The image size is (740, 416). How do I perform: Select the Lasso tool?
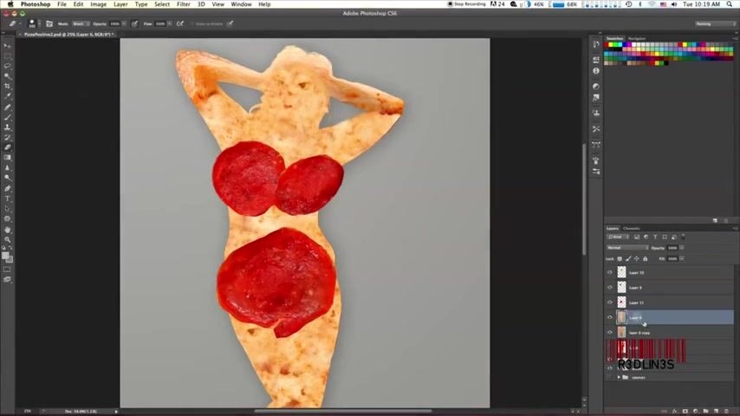point(8,66)
